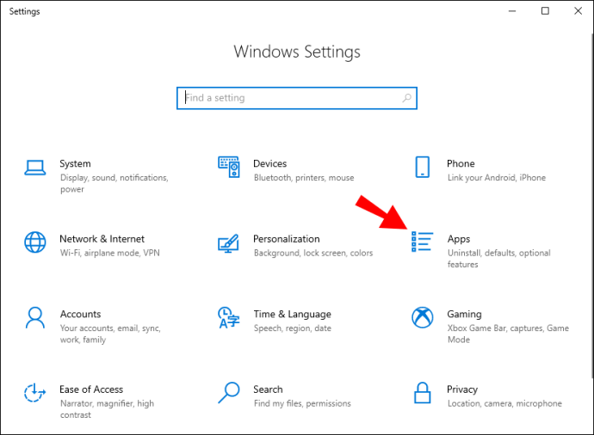The height and width of the screenshot is (435, 594).
Task: Open the Privacy settings text link
Action: point(462,389)
